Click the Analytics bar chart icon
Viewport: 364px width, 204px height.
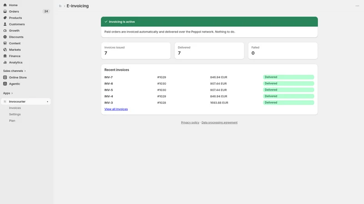[x=5, y=62]
